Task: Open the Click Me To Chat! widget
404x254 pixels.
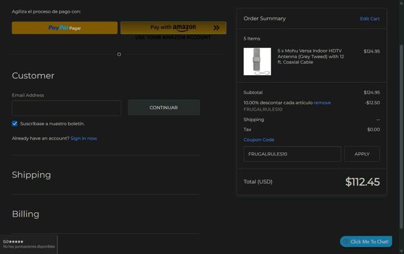Action: click(366, 241)
